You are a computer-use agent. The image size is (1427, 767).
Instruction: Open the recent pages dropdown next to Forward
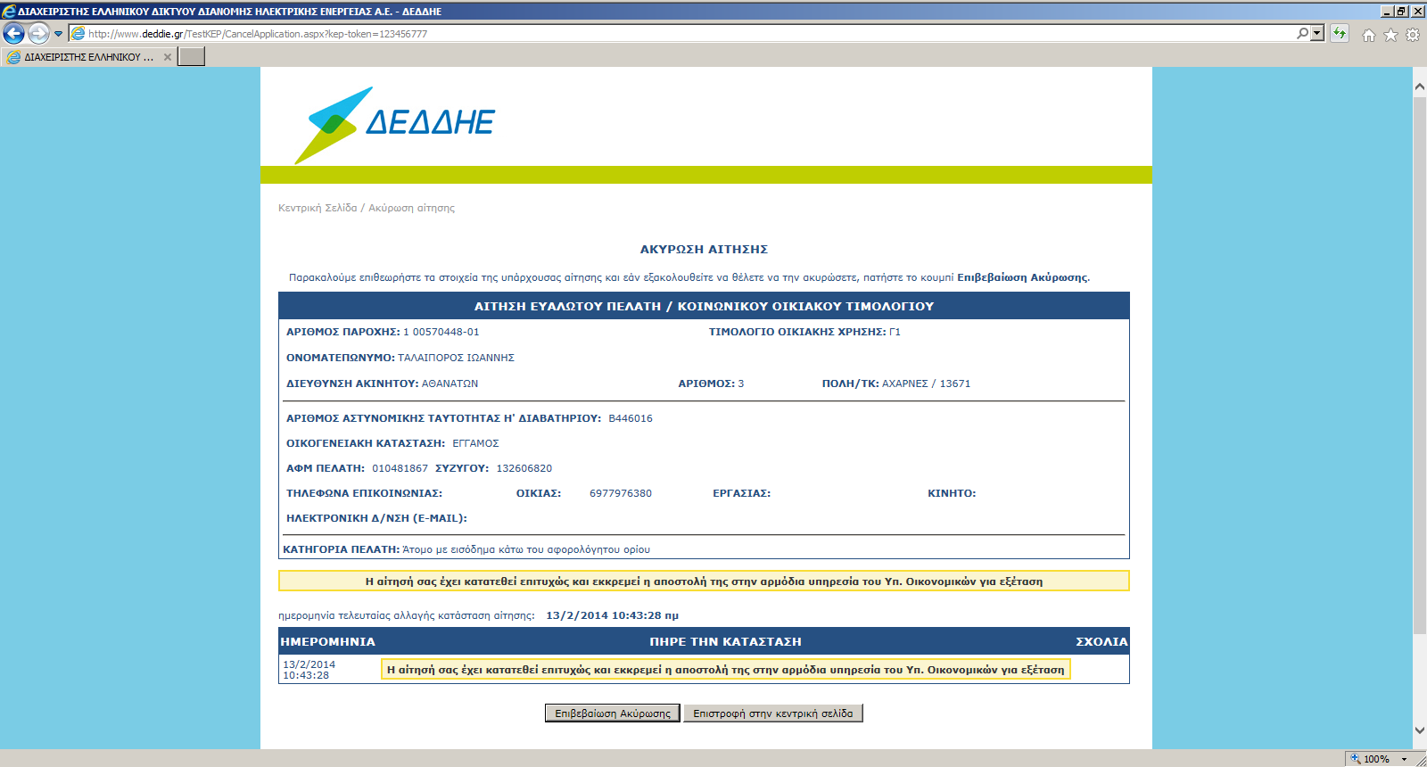(x=59, y=34)
